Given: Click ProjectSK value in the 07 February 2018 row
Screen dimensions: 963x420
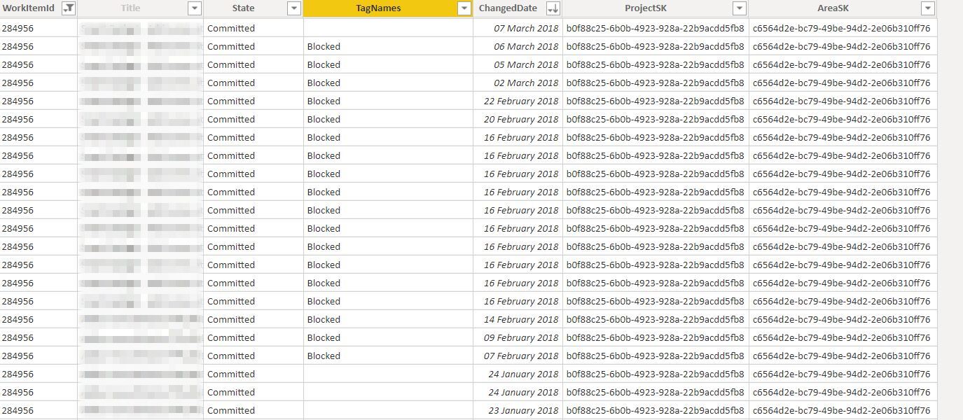Looking at the screenshot, I should (656, 356).
